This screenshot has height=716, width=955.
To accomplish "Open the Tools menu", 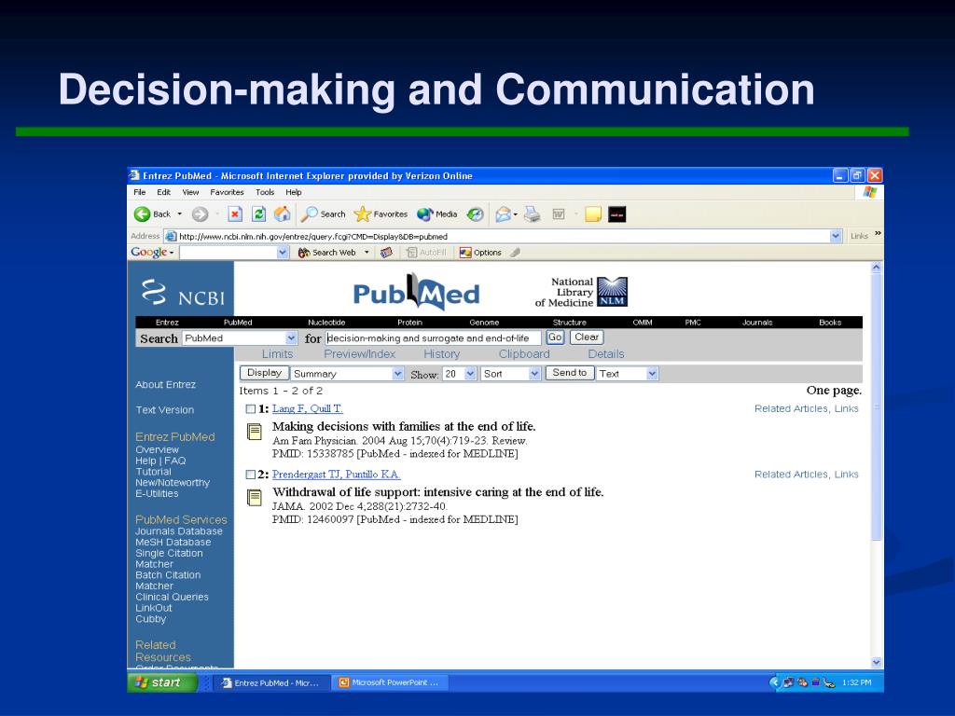I will [265, 192].
